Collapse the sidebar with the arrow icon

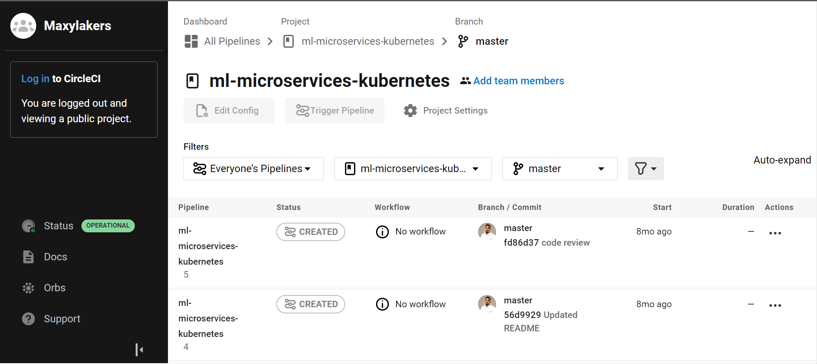click(x=139, y=350)
